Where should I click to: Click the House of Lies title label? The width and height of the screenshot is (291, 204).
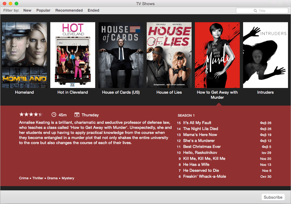click(x=169, y=92)
